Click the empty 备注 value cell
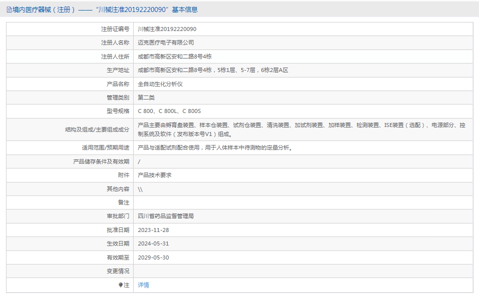This screenshot has height=297, width=479. click(303, 202)
